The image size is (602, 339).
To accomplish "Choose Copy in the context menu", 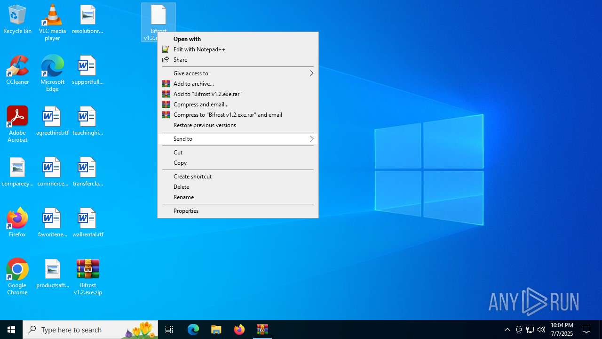I will point(238,163).
